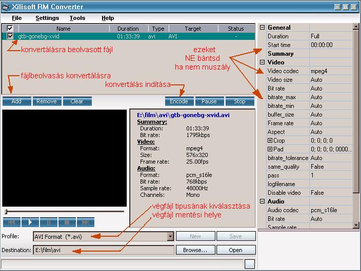361x271 pixels.
Task: Expand the Pad property
Action: click(x=270, y=149)
